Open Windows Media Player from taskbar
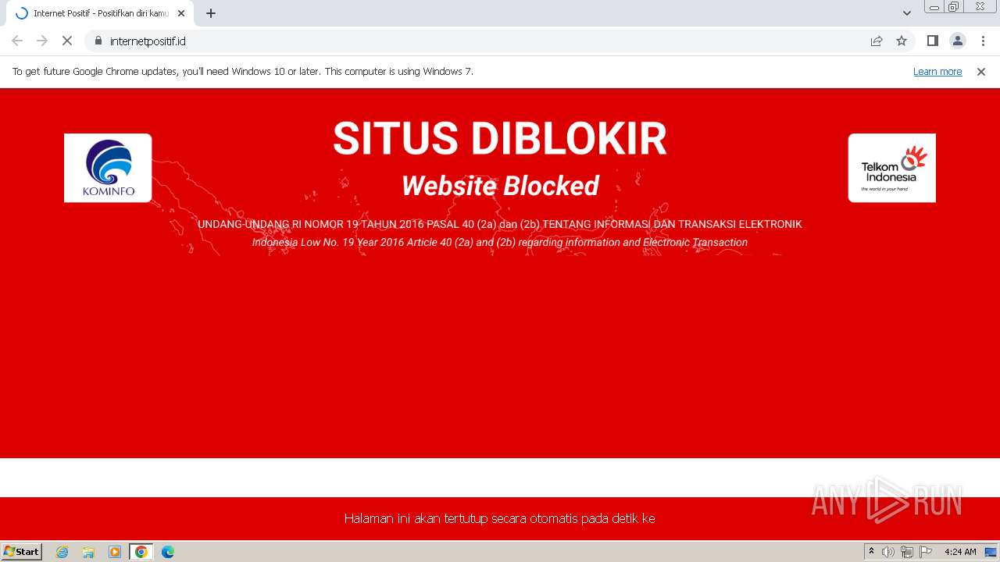Screen dimensions: 1000x562 point(115,552)
